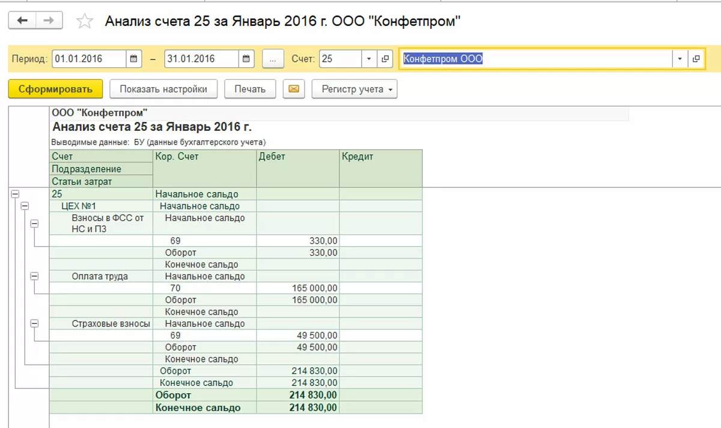721x428 pixels.
Task: Select Страховые взносы cell
Action: pyautogui.click(x=102, y=324)
